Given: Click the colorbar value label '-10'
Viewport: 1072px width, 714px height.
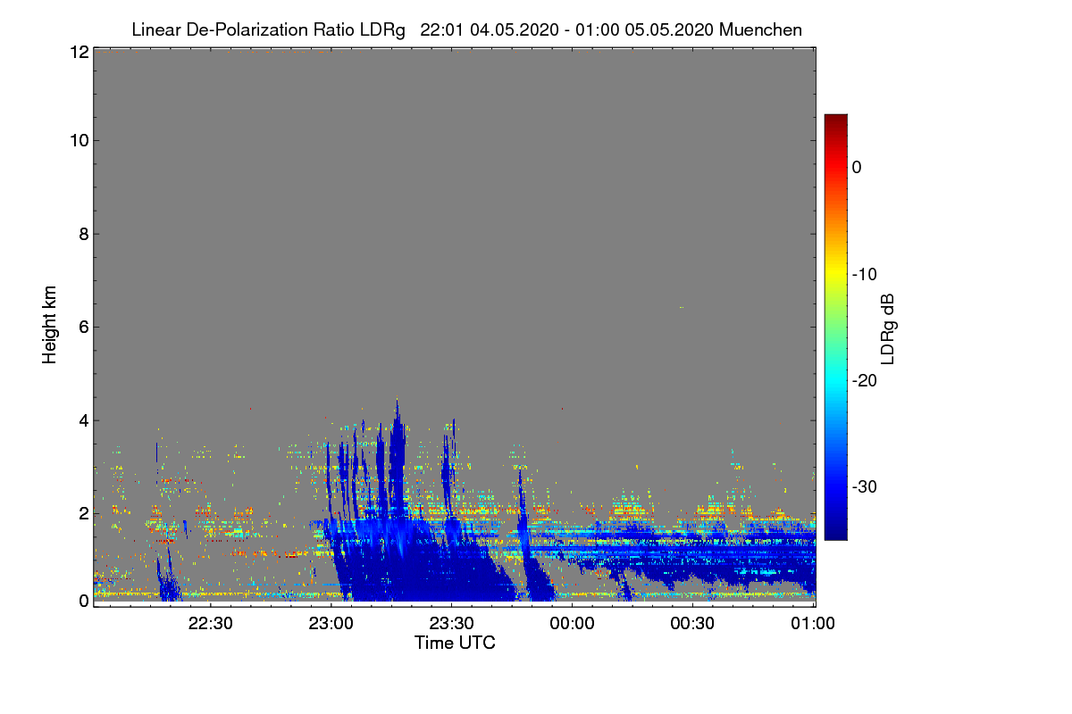Looking at the screenshot, I should (864, 274).
